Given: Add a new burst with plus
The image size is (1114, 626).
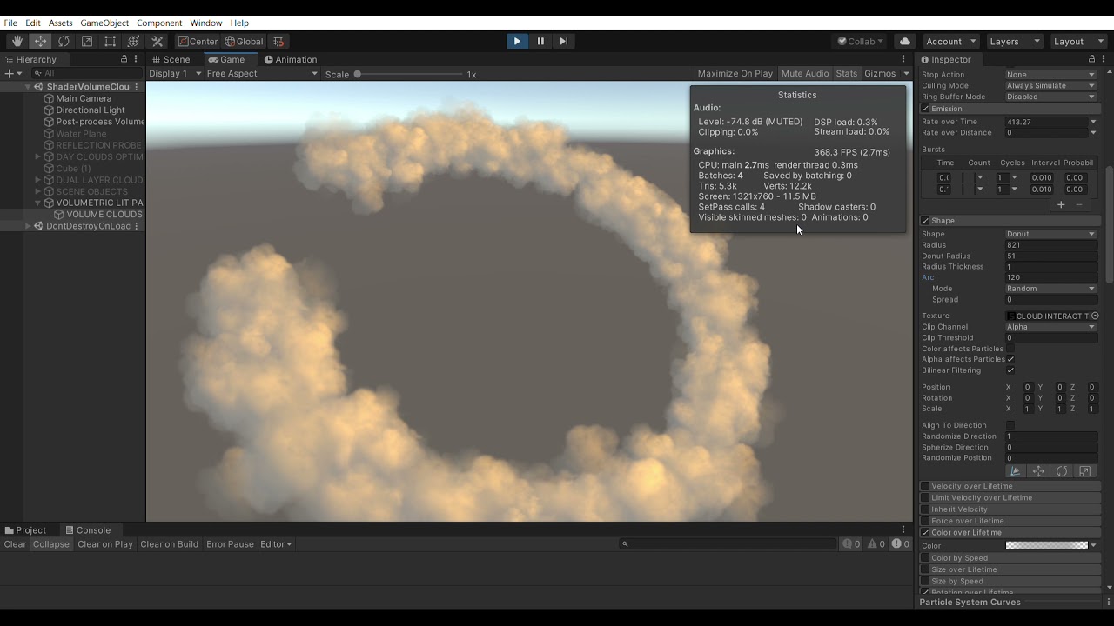Looking at the screenshot, I should click(x=1061, y=205).
